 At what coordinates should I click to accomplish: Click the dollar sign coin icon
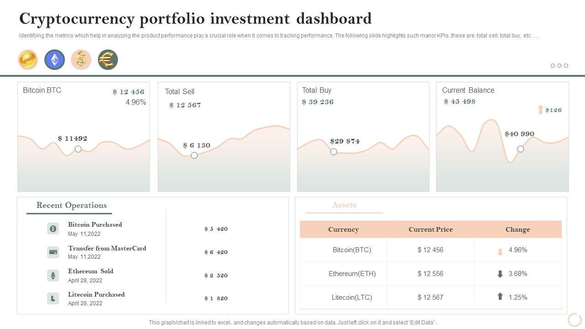[x=81, y=60]
